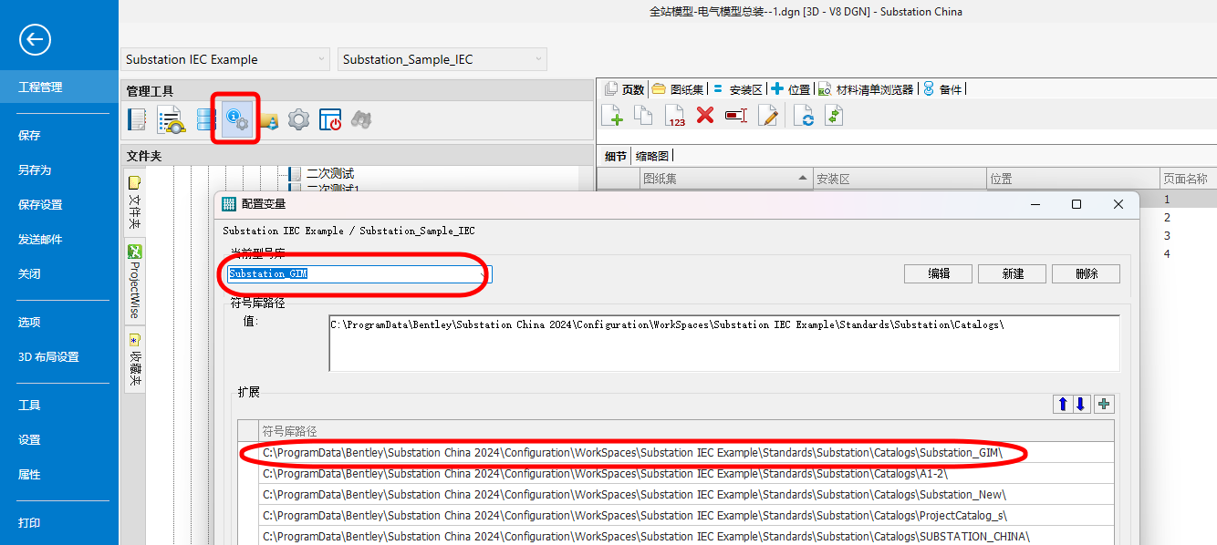The height and width of the screenshot is (545, 1217).
Task: Click the window power-off icon in 管理工具
Action: coord(330,119)
